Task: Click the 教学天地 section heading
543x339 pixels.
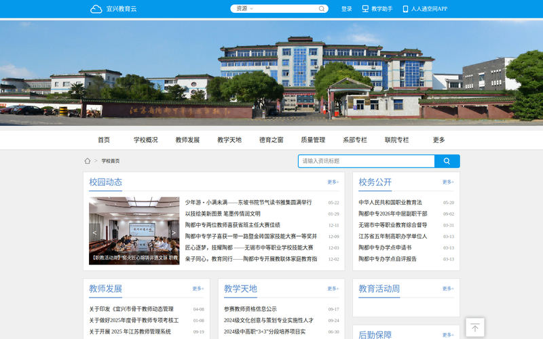Action: (240, 289)
